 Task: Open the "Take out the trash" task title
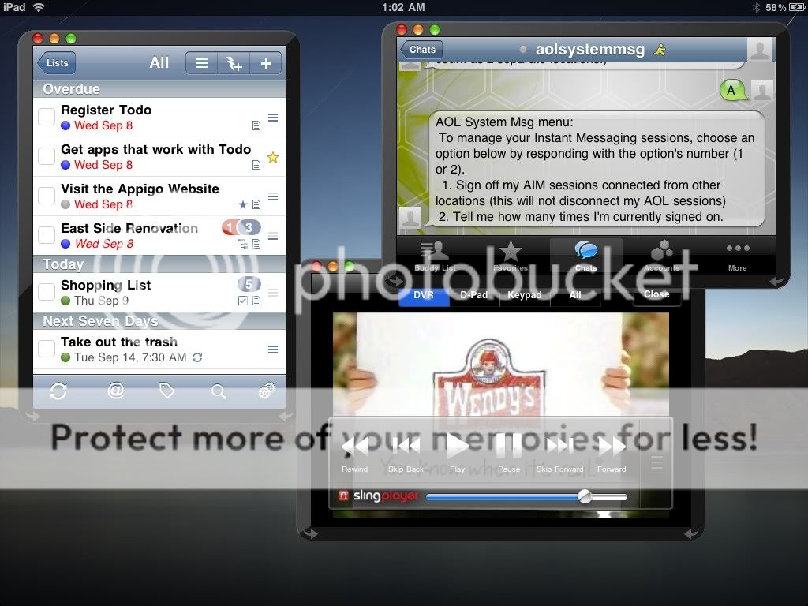click(x=119, y=342)
